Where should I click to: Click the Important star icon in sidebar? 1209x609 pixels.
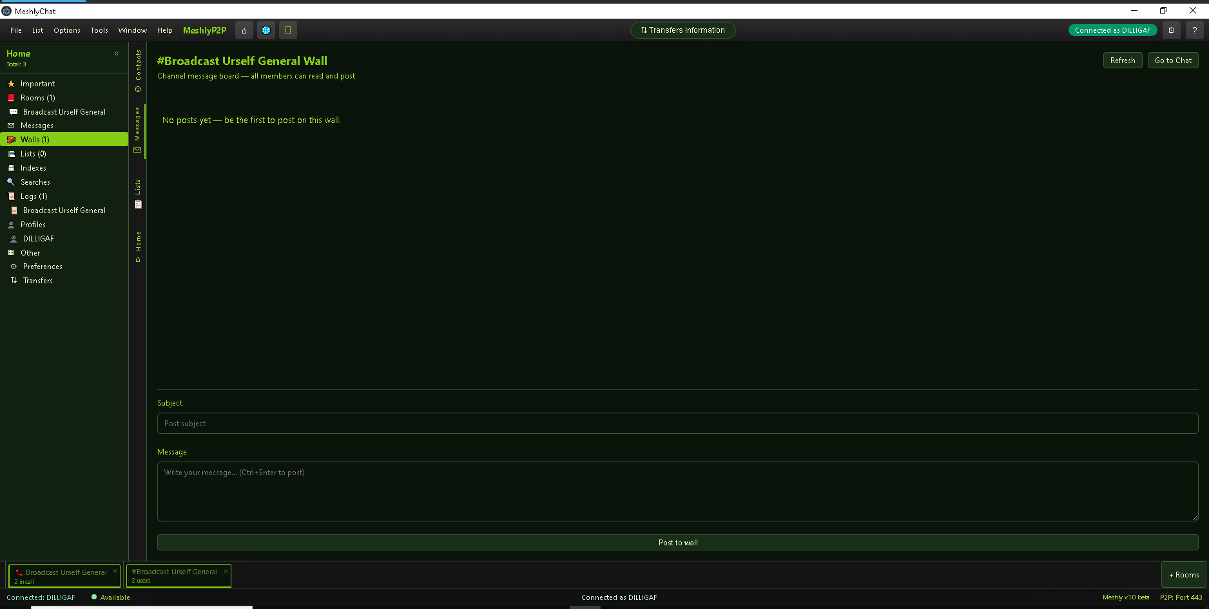(11, 84)
